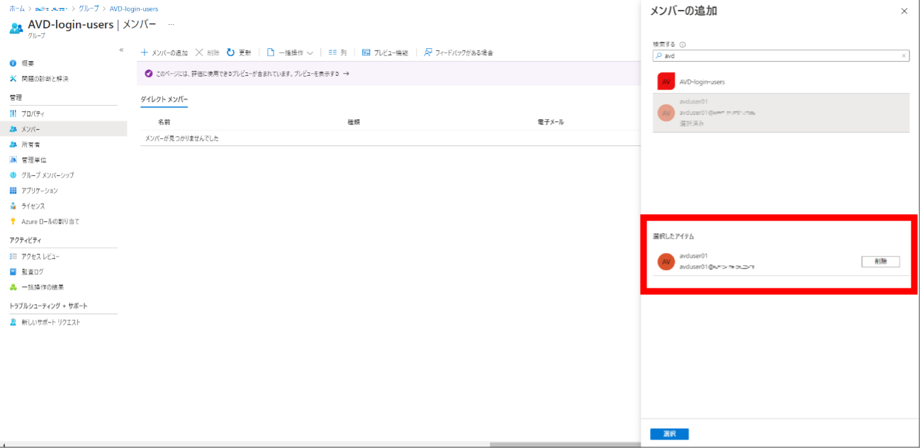920x448 pixels.
Task: Click the info icon next to 検索する
Action: click(683, 44)
